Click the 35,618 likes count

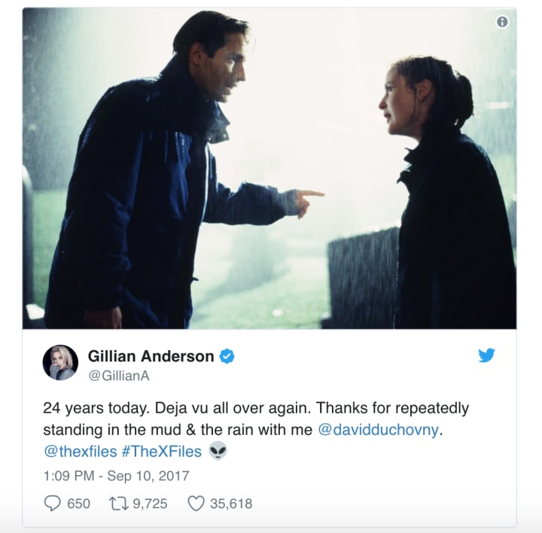231,504
